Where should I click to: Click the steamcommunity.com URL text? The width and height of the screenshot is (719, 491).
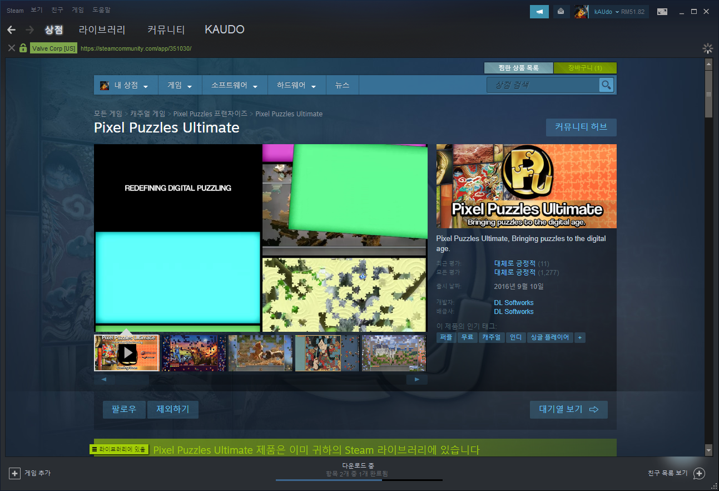pos(136,48)
